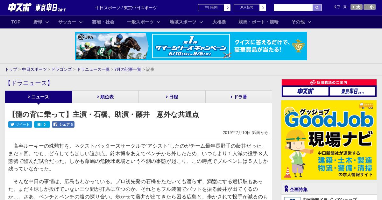Click the article title 龍の背に乗って
The image size is (382, 200).
point(104,115)
